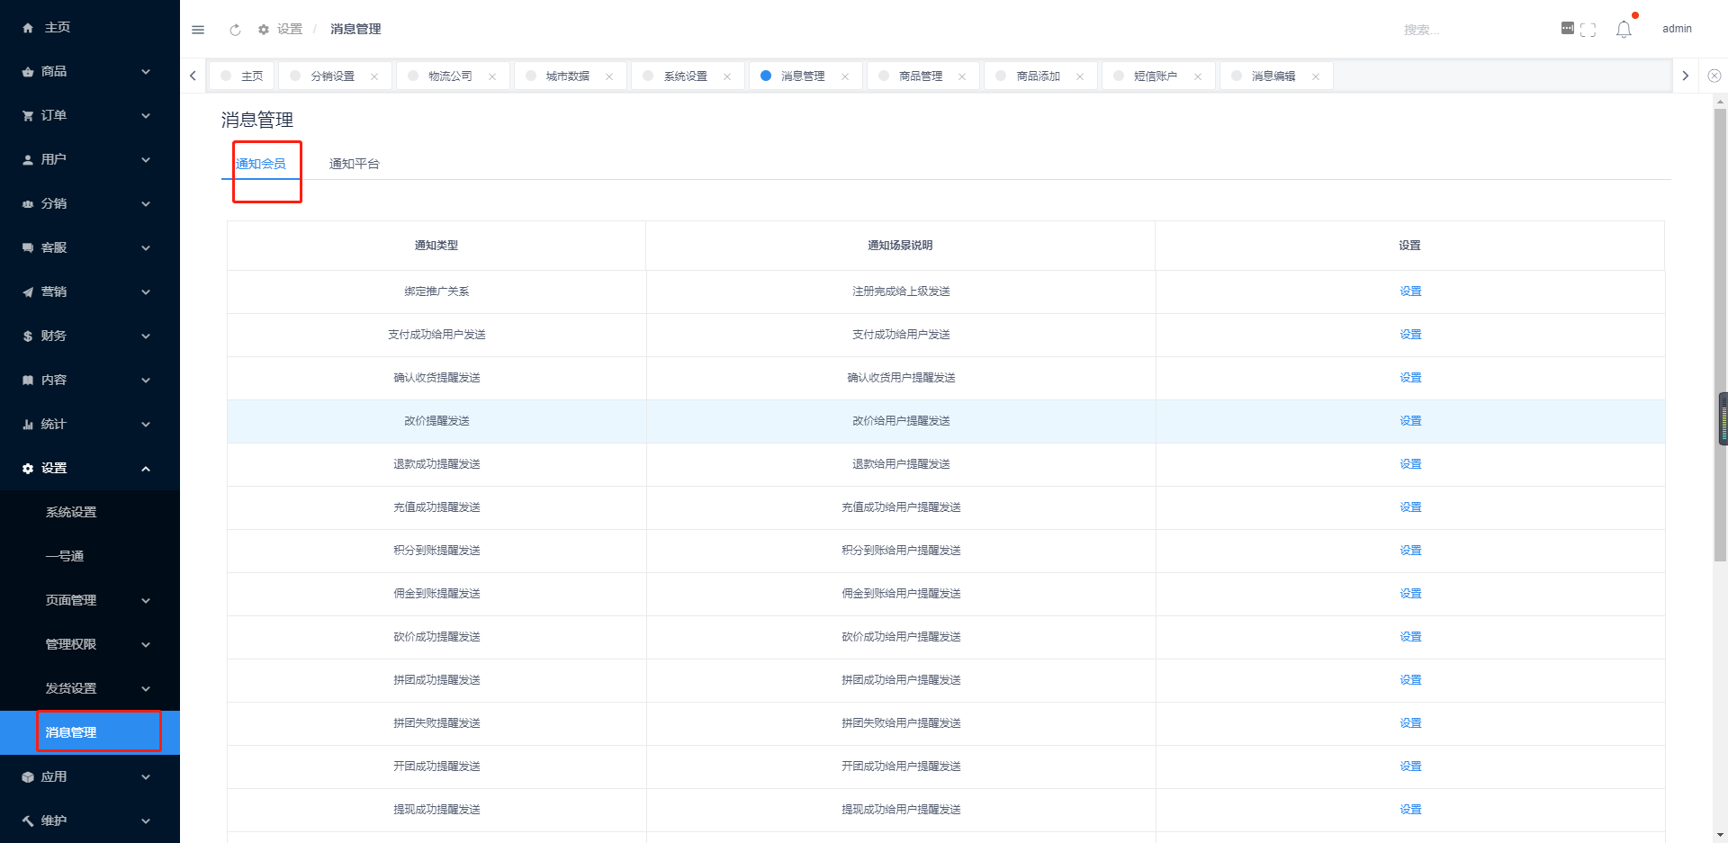Click 设置 link for 积分到账提醒发送
The height and width of the screenshot is (843, 1728).
[x=1410, y=551]
